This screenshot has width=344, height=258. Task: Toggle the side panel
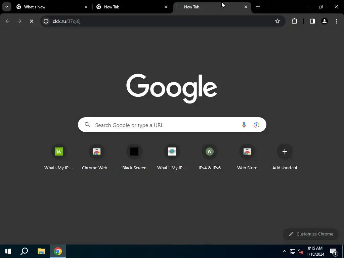tap(312, 21)
